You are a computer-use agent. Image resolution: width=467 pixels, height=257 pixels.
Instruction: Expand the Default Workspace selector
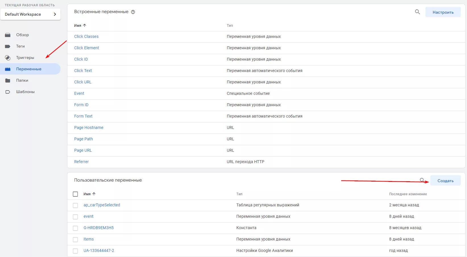point(30,14)
